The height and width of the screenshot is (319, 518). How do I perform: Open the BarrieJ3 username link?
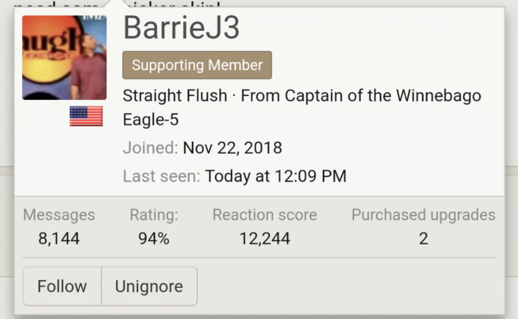point(181,29)
